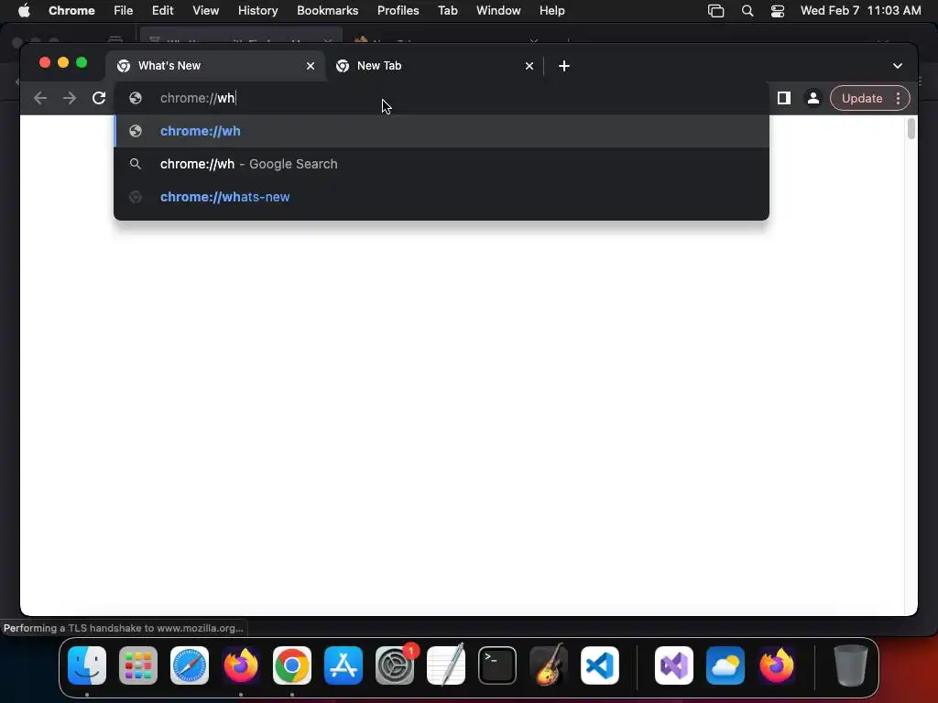The width and height of the screenshot is (938, 703).
Task: Open the Apple menu
Action: (x=24, y=11)
